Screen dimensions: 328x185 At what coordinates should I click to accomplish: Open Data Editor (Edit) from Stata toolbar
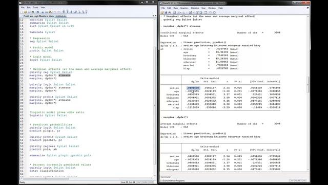[x=197, y=12]
